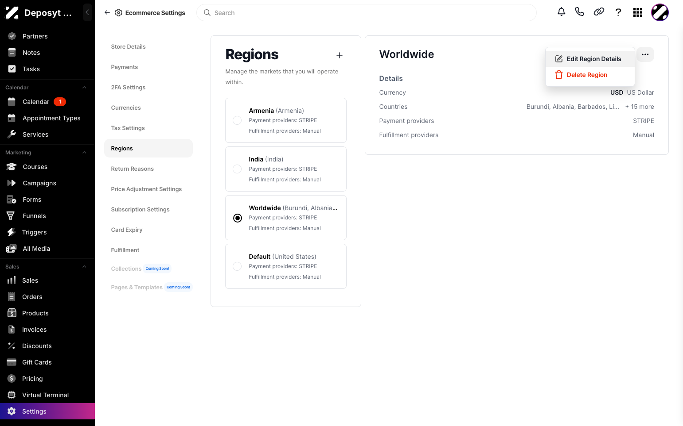Click the Discounts percent icon

(x=12, y=346)
